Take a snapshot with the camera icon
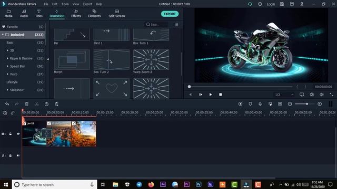 [x=312, y=94]
